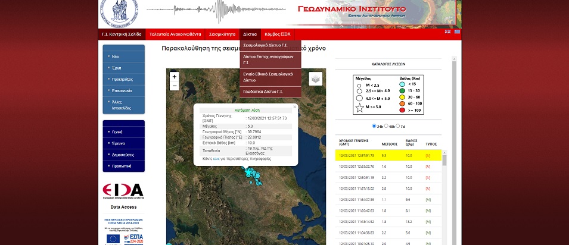The height and width of the screenshot is (245, 569).
Task: Switch language with the Greek flag
Action: 457,32
